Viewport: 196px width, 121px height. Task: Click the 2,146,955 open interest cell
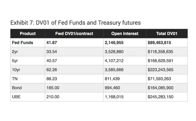[x=114, y=42]
